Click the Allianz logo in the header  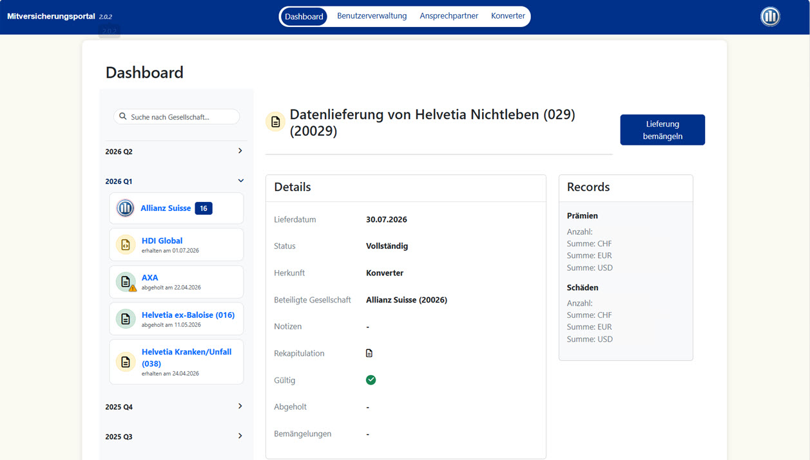click(770, 17)
